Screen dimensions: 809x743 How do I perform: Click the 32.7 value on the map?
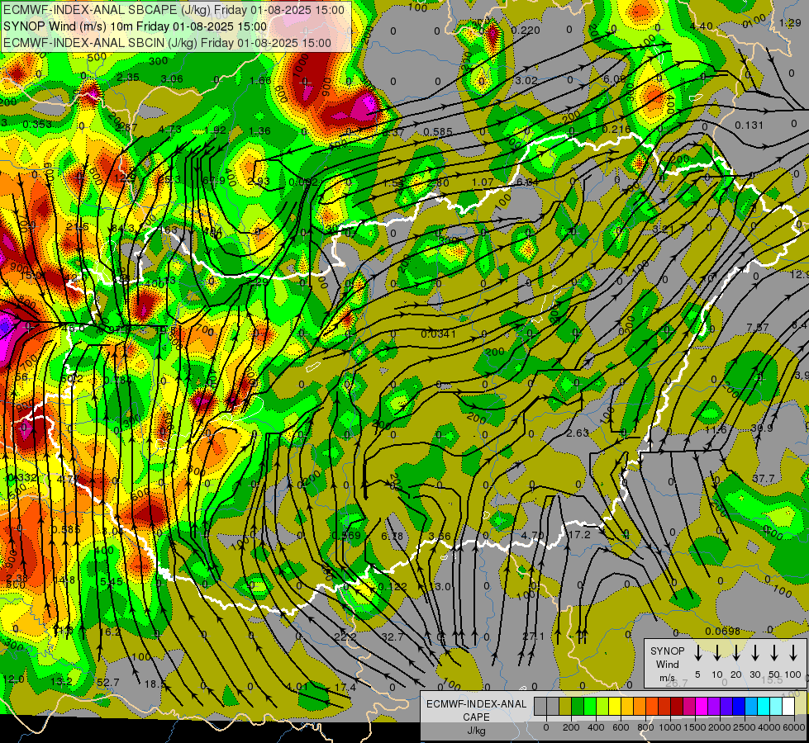coord(393,637)
